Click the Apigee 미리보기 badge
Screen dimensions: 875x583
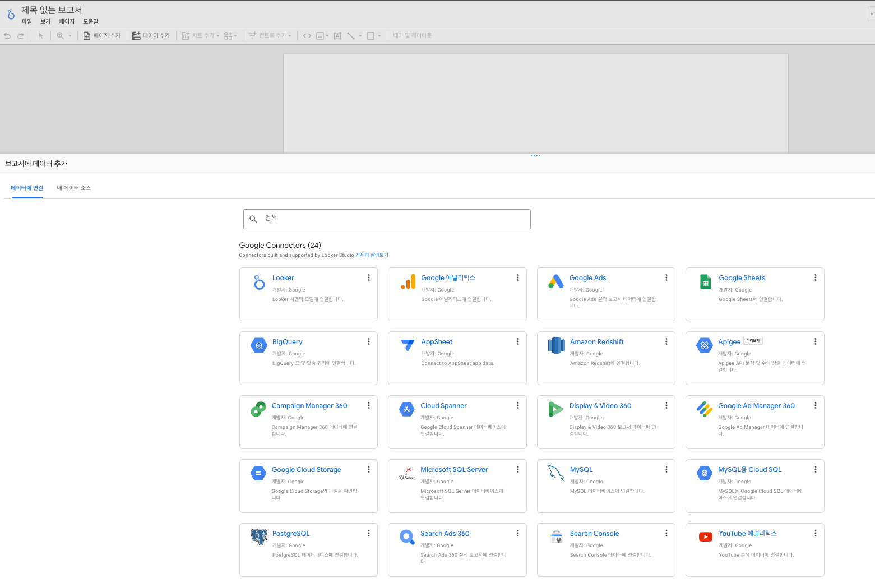(x=753, y=341)
